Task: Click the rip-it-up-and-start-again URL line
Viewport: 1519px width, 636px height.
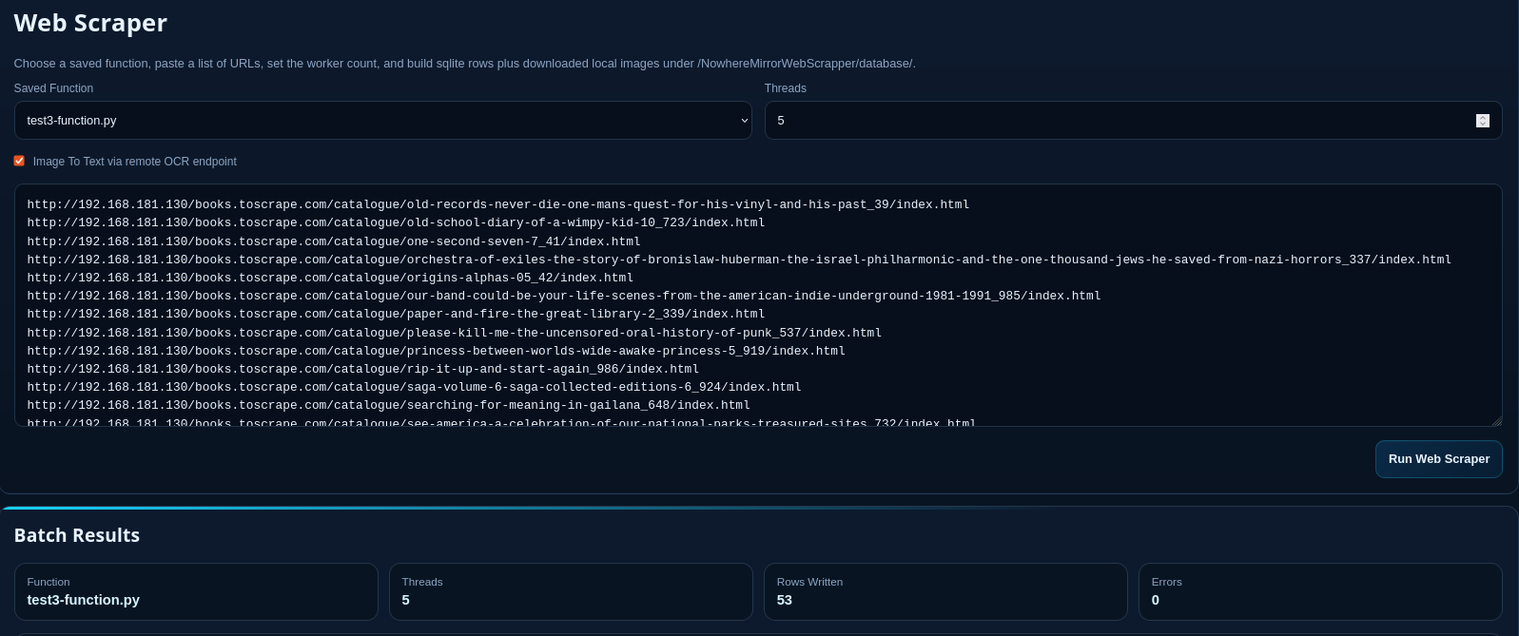Action: click(x=363, y=369)
